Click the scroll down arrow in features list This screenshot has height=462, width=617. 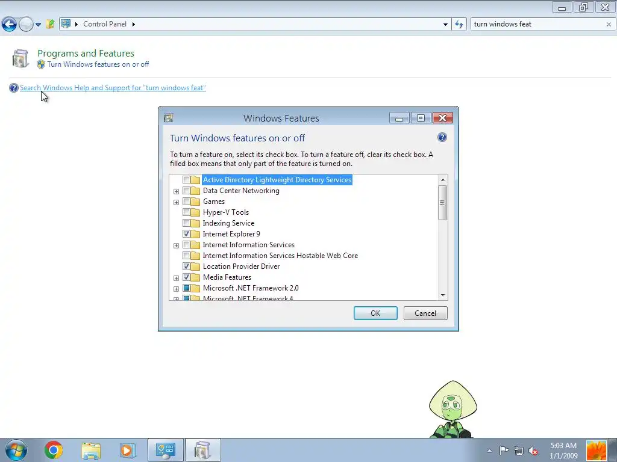pyautogui.click(x=443, y=295)
